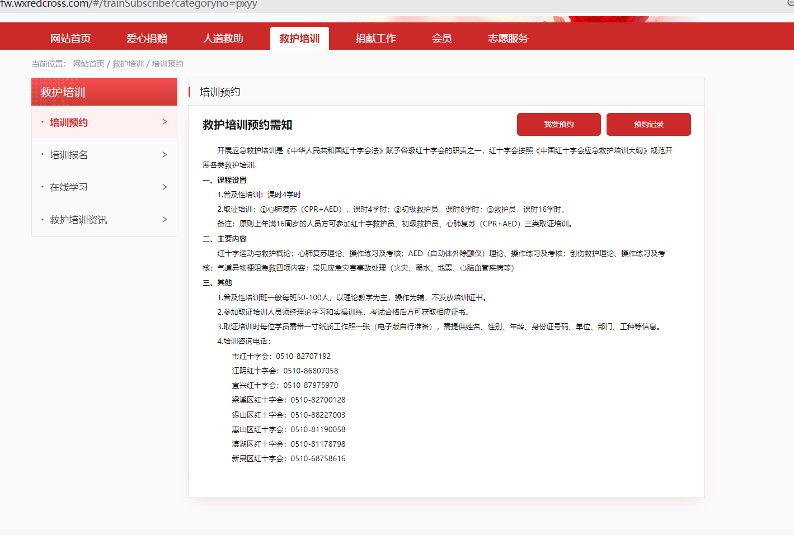Expand the arrow next to 培训报名
The height and width of the screenshot is (535, 794).
point(165,155)
